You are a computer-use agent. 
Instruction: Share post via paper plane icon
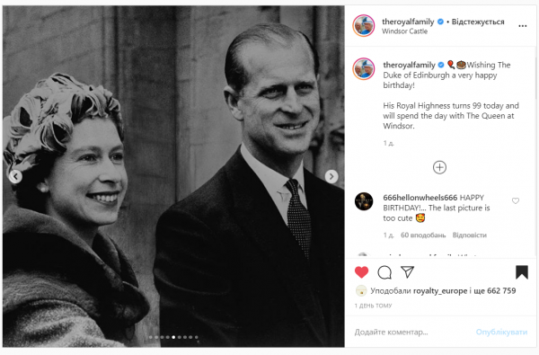tap(407, 272)
